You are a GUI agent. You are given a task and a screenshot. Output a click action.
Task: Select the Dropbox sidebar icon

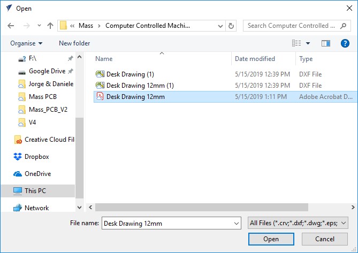[18, 157]
